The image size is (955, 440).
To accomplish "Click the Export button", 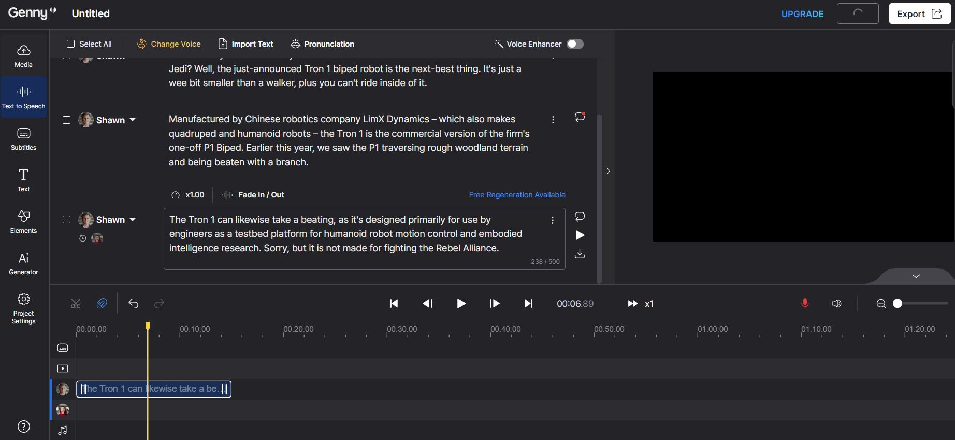I will point(920,14).
